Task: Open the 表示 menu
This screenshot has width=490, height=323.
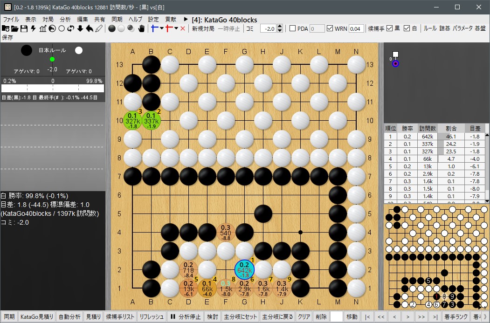Action: click(31, 20)
